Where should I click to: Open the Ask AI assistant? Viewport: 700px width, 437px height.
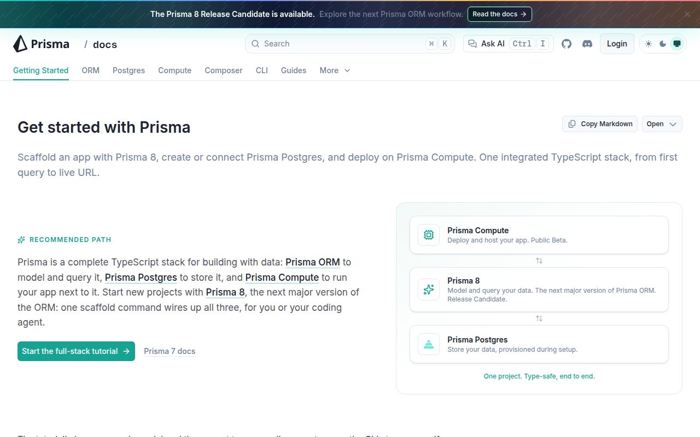[509, 44]
